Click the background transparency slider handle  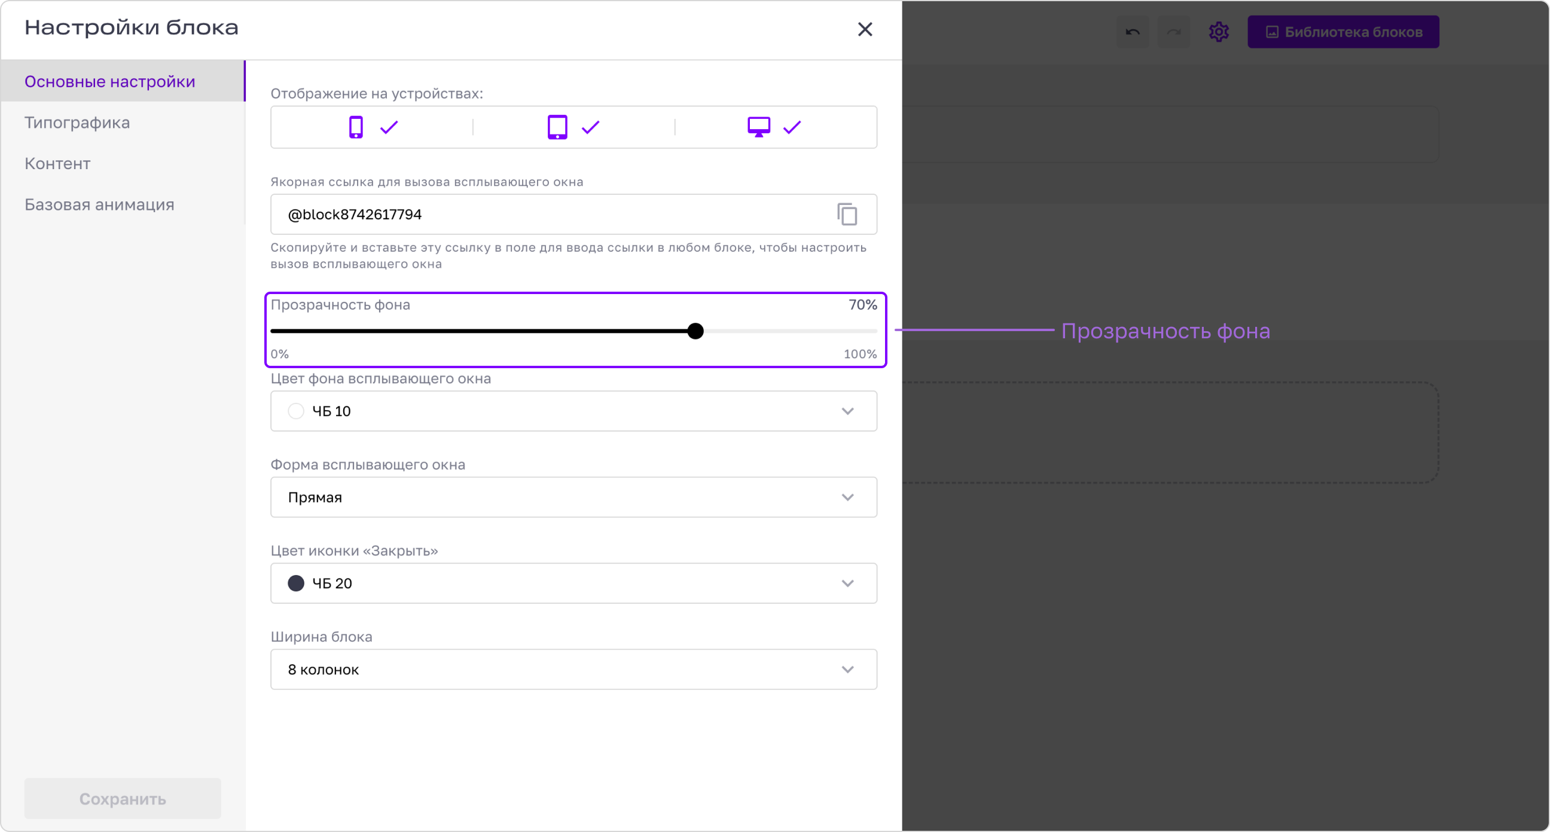pyautogui.click(x=695, y=331)
